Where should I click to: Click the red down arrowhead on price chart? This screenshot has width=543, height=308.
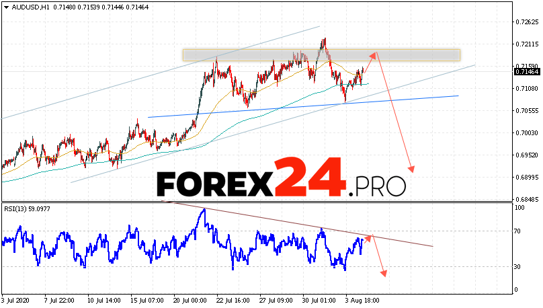pos(410,170)
